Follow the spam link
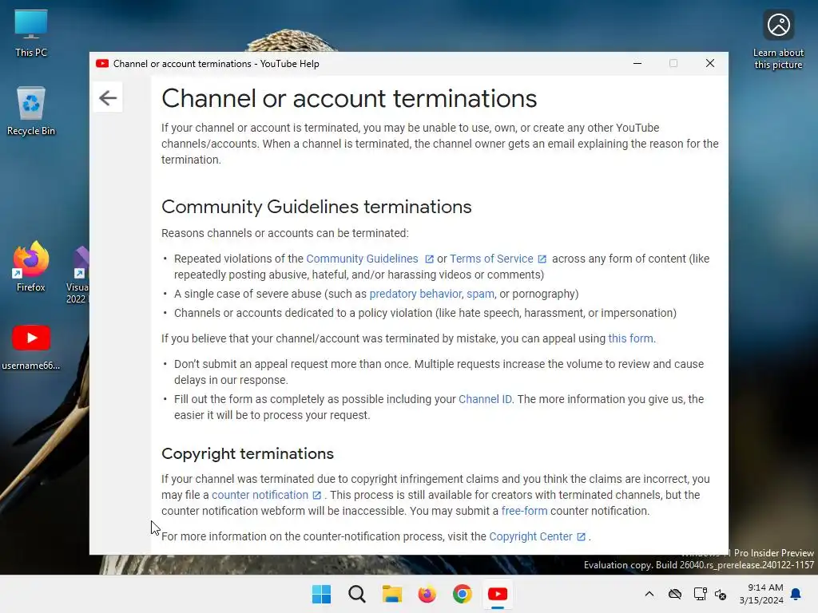Viewport: 818px width, 613px height. point(480,294)
